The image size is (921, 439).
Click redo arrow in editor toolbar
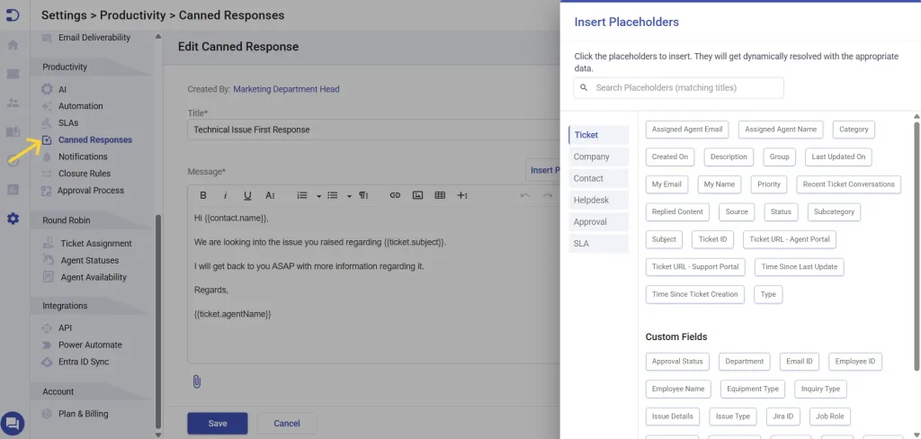point(548,195)
